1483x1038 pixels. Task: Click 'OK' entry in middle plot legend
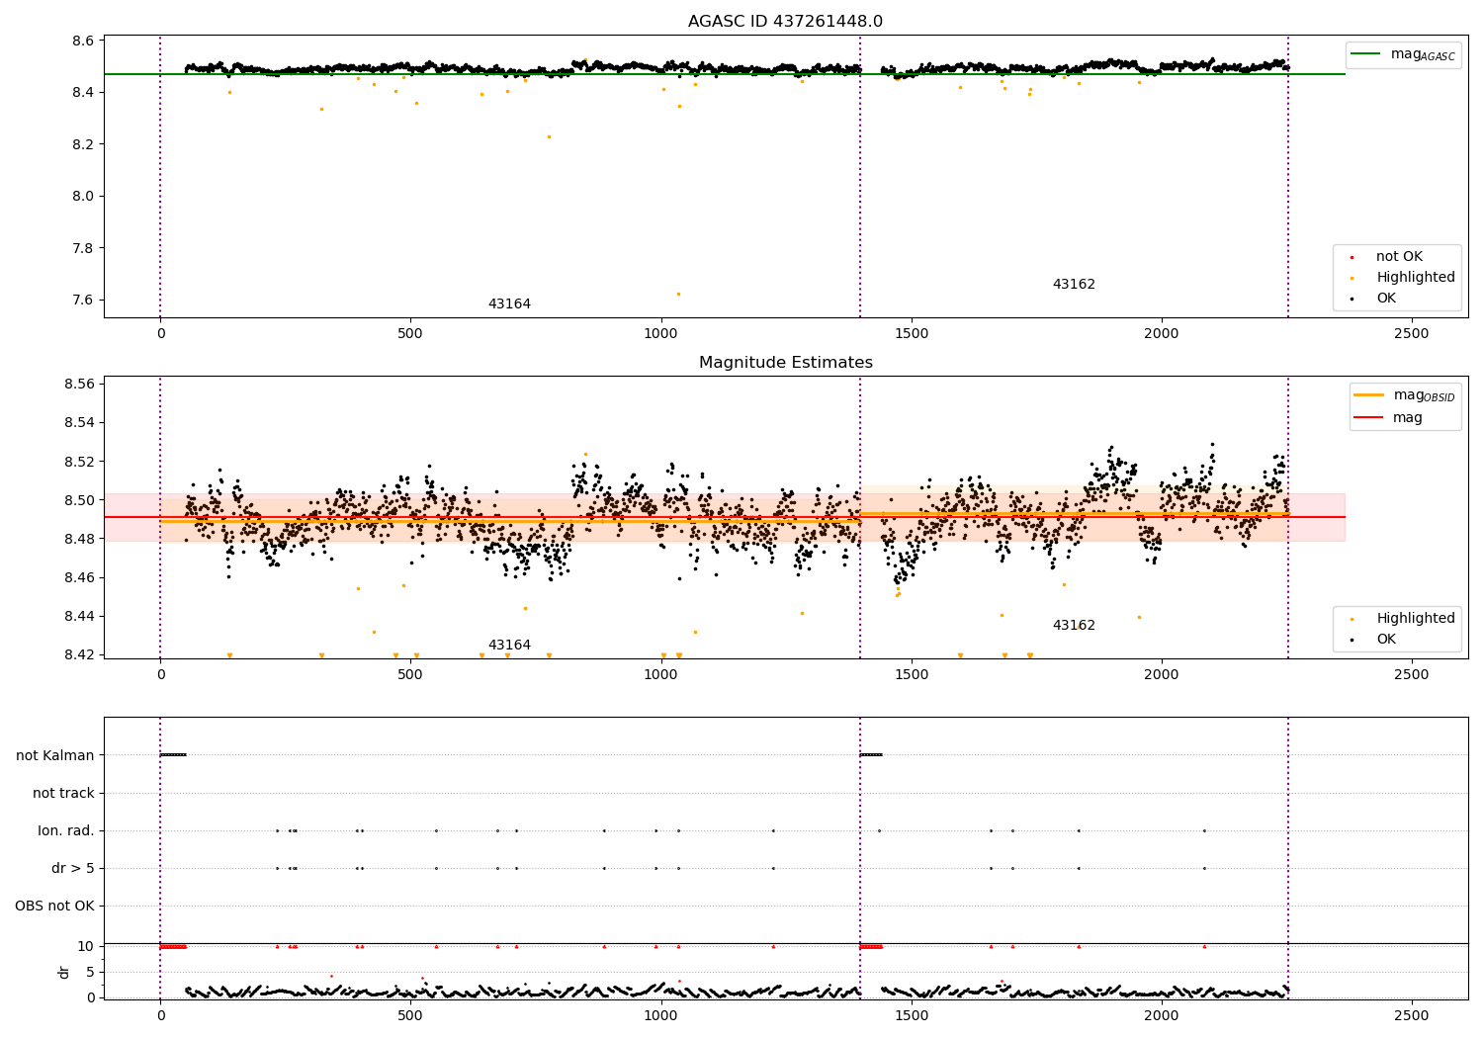tap(1386, 640)
